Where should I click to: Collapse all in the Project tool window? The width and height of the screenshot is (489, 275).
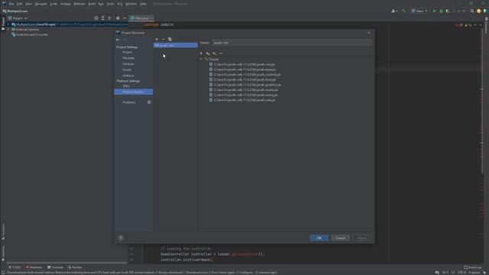109,18
